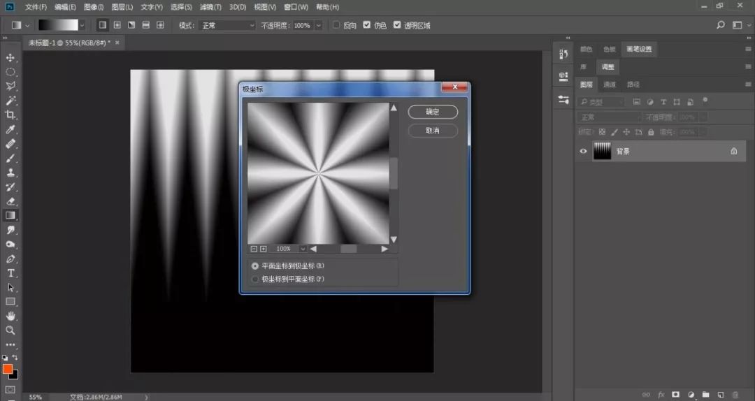
Task: Hide the 背景 layer with eye icon
Action: tap(583, 151)
